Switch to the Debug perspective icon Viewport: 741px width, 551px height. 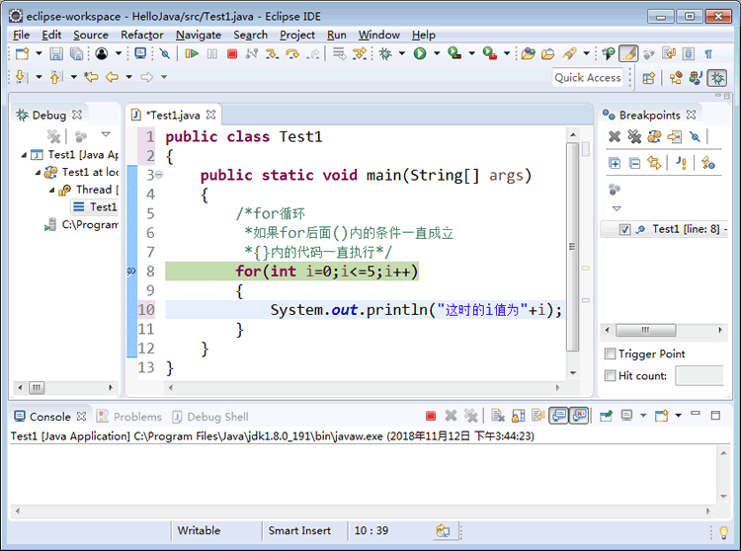717,77
